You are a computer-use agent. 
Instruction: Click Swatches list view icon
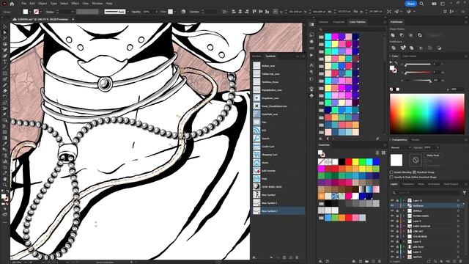click(x=377, y=153)
